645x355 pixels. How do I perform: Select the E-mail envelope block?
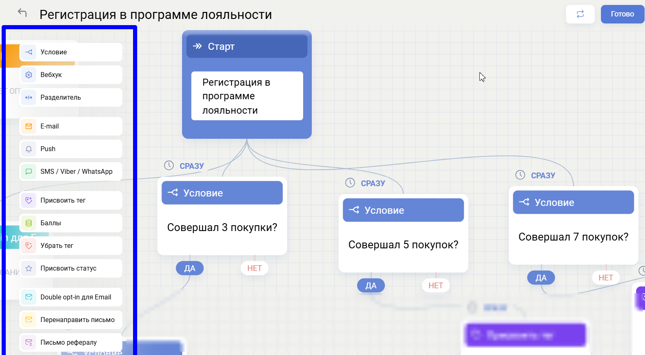pyautogui.click(x=71, y=126)
